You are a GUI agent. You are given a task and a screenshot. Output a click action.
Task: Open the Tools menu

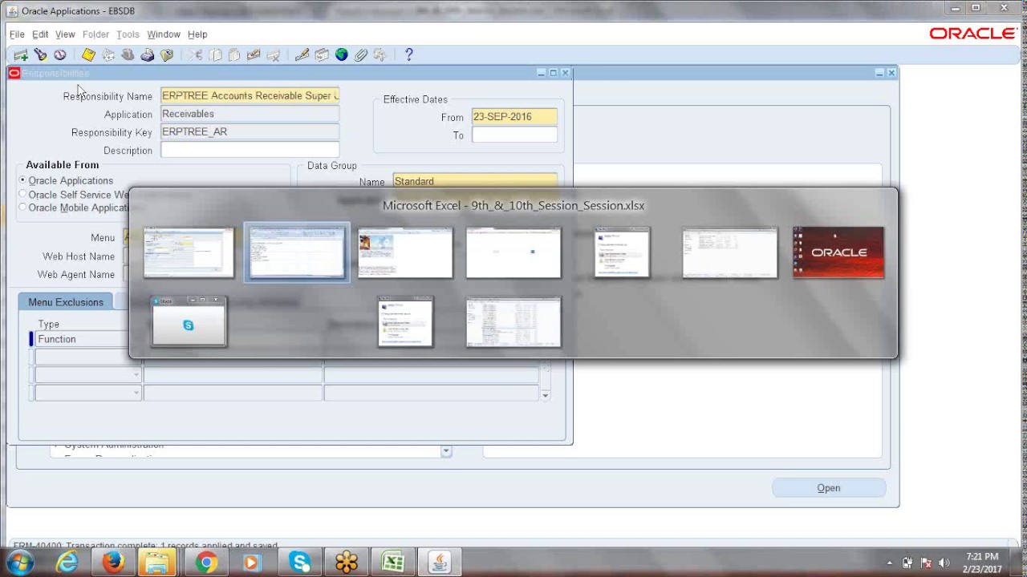[128, 34]
